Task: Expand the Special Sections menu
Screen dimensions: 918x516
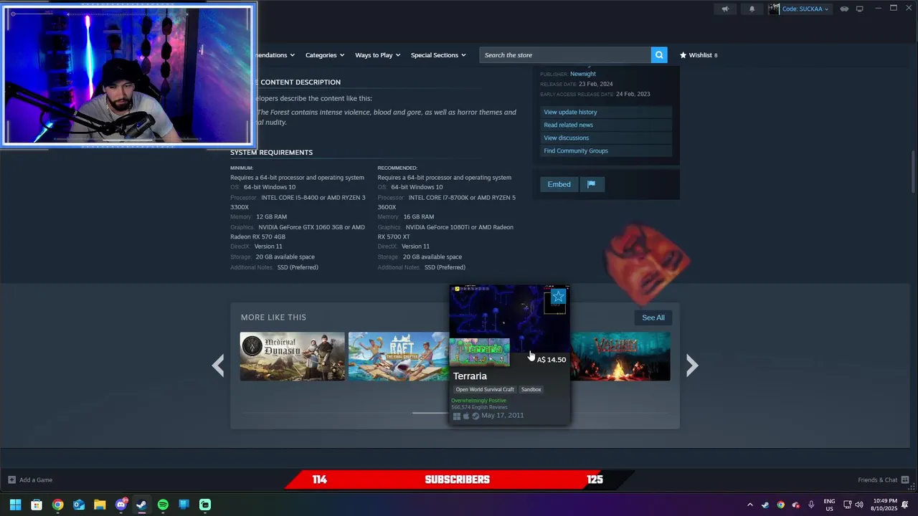Action: (438, 55)
